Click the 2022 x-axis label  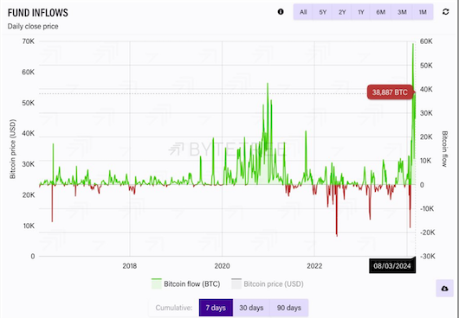(x=314, y=266)
